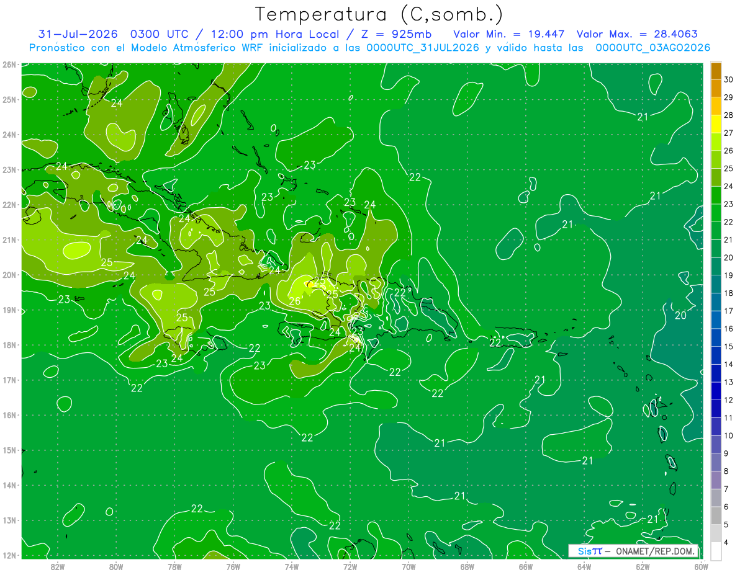This screenshot has width=745, height=575.
Task: Click the white swatch below 4 on the color scale
Action: point(716,551)
